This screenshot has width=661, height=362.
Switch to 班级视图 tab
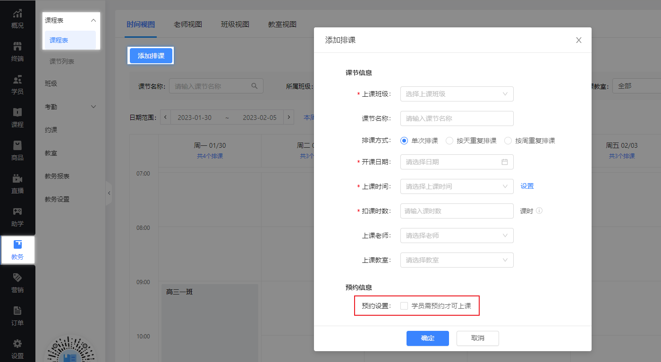(x=235, y=25)
